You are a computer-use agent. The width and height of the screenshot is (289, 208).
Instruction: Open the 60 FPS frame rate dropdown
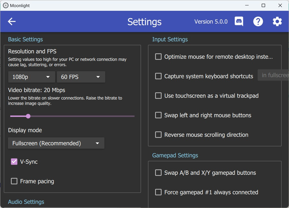pos(81,77)
